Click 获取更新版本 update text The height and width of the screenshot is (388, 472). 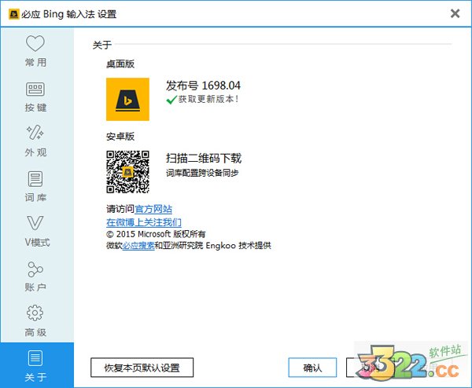208,99
